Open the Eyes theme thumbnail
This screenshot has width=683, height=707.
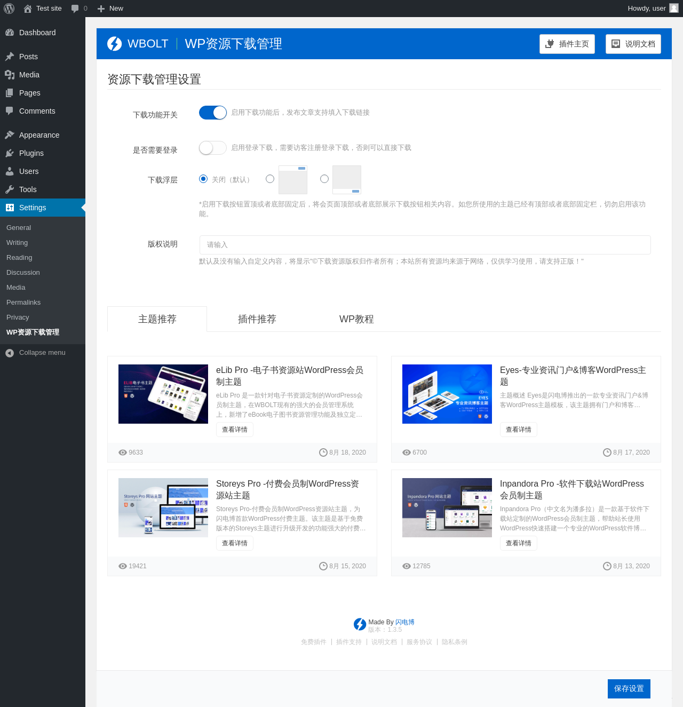pyautogui.click(x=447, y=394)
